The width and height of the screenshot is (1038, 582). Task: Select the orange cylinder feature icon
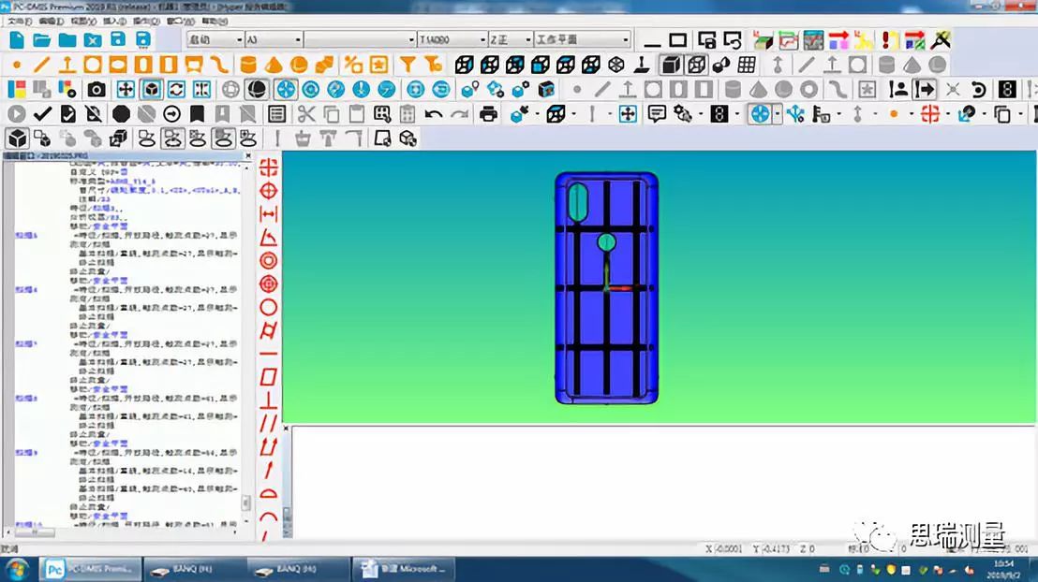[248, 65]
